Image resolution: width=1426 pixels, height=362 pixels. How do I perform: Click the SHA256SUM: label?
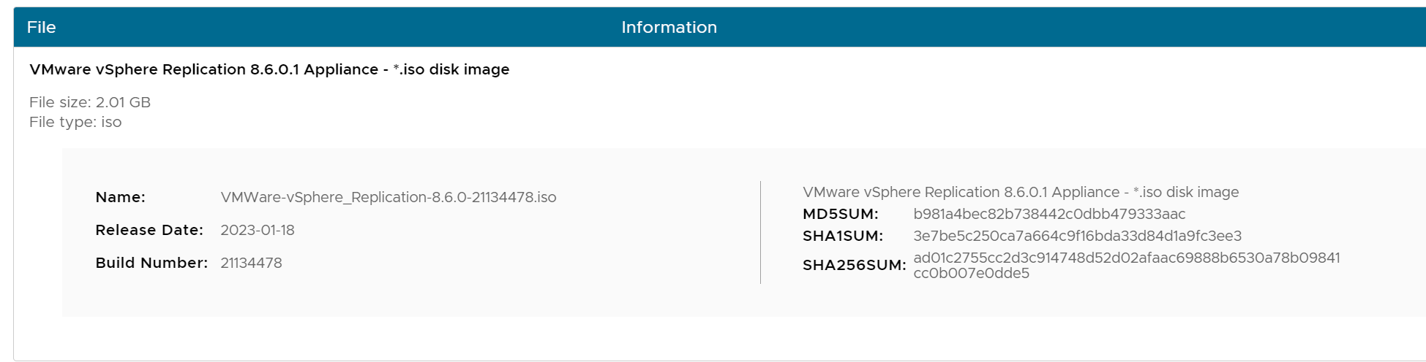(x=854, y=265)
